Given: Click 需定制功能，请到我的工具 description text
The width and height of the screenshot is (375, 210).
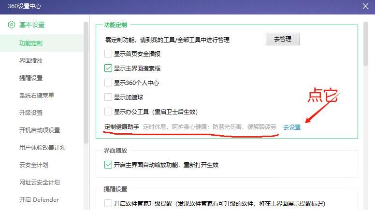Looking at the screenshot, I should (x=167, y=40).
